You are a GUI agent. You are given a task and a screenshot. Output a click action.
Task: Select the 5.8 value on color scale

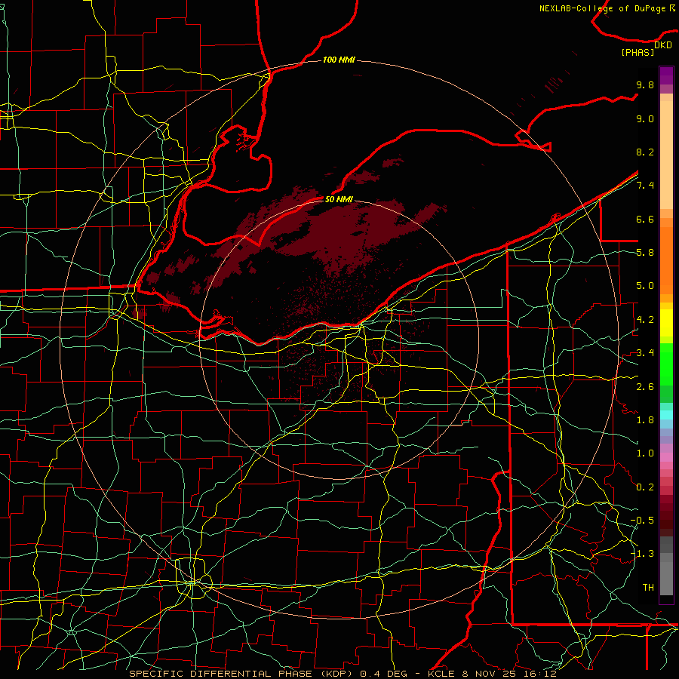pyautogui.click(x=645, y=253)
